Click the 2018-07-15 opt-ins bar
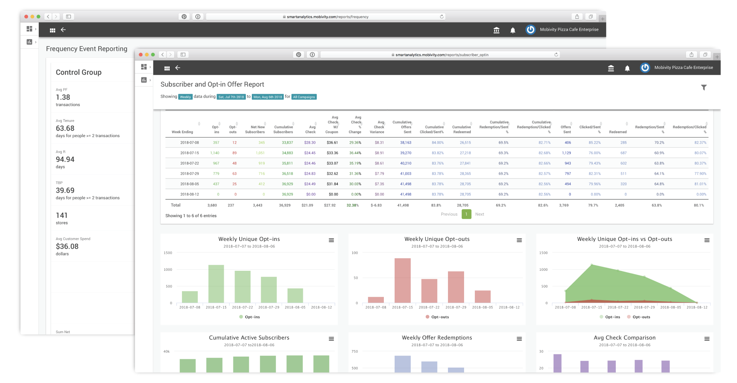The image size is (737, 383). click(x=216, y=284)
